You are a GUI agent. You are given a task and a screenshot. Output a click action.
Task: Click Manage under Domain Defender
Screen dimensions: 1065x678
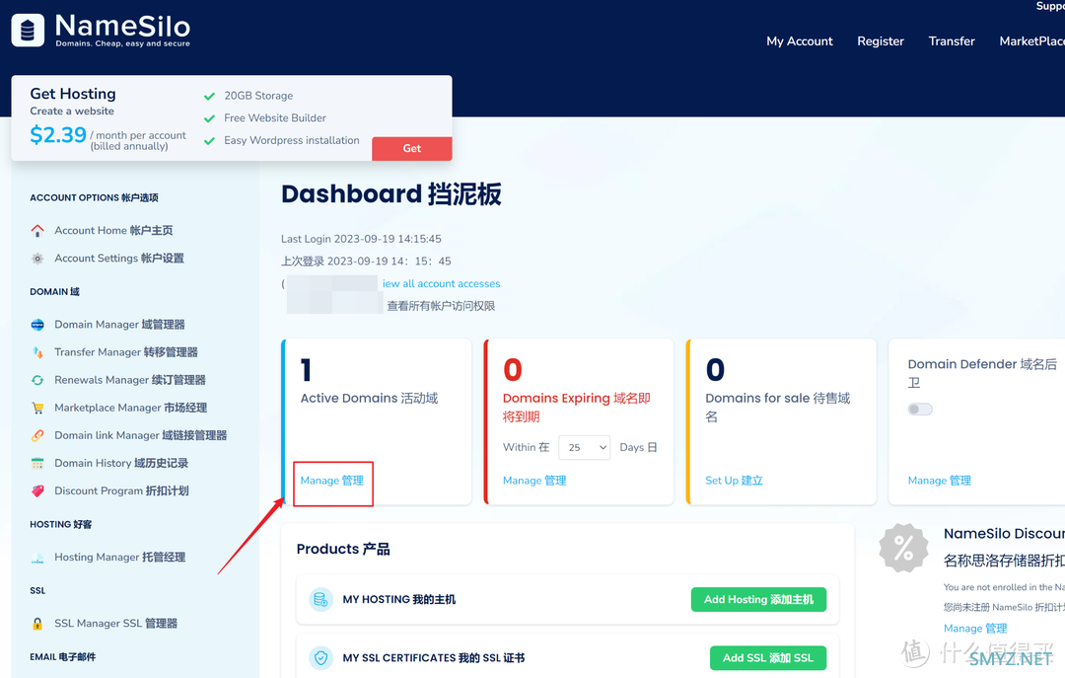pyautogui.click(x=940, y=481)
